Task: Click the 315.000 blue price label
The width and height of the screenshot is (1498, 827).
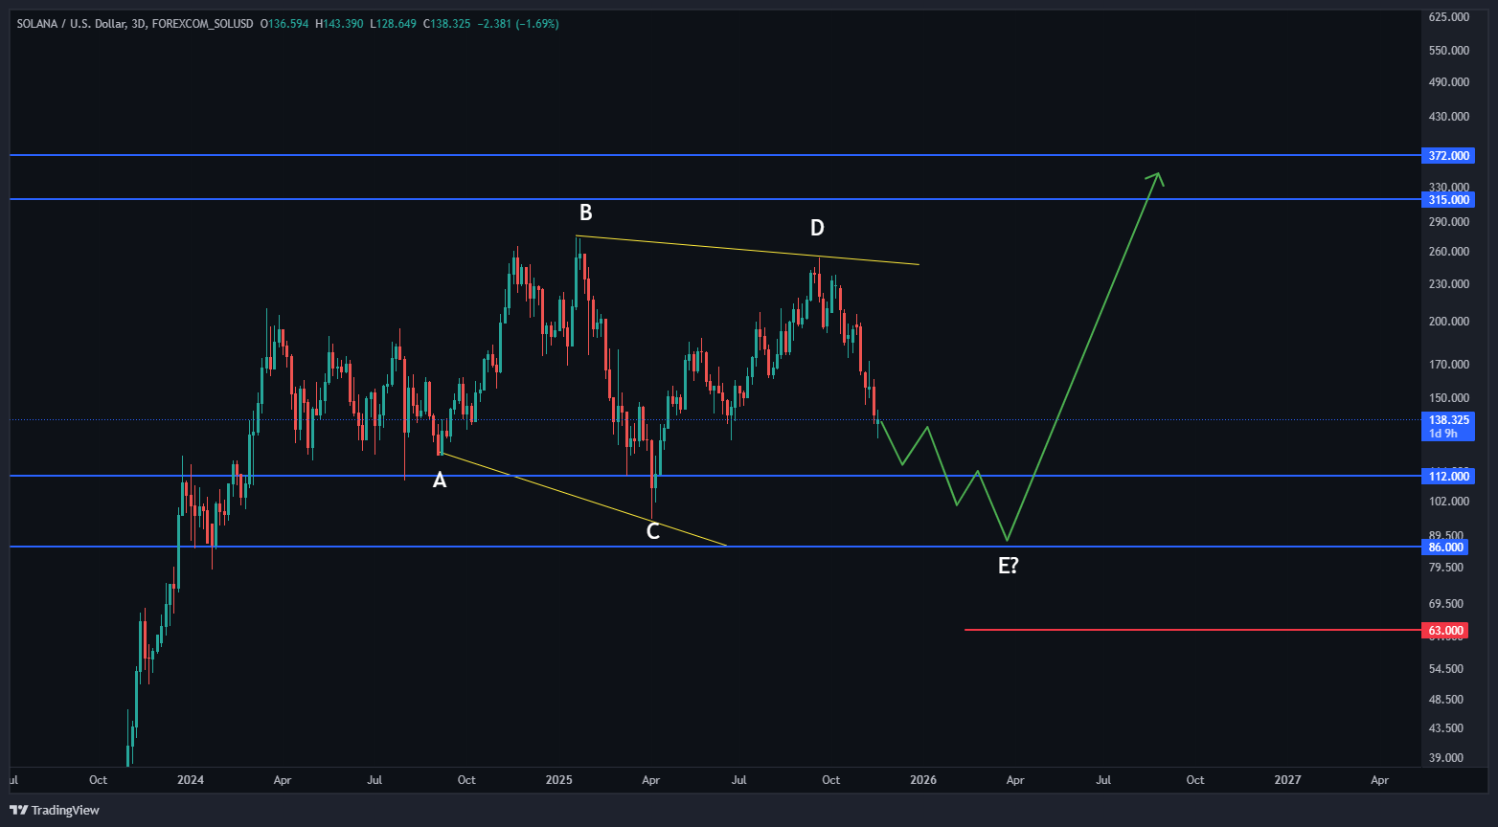Action: click(x=1446, y=199)
